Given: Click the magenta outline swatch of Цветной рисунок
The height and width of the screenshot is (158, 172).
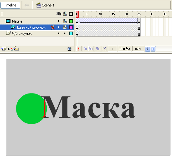Looking at the screenshot, I should coord(71,27).
